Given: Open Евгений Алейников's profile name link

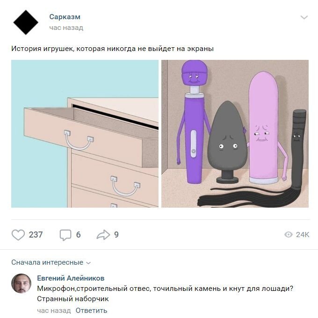Looking at the screenshot, I should coord(71,278).
